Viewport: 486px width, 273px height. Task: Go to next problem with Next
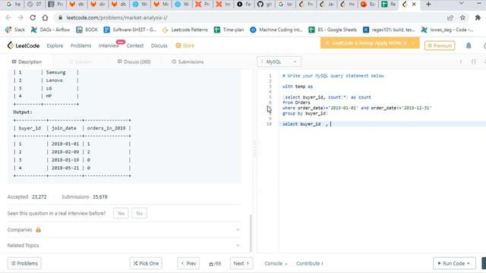coord(241,263)
